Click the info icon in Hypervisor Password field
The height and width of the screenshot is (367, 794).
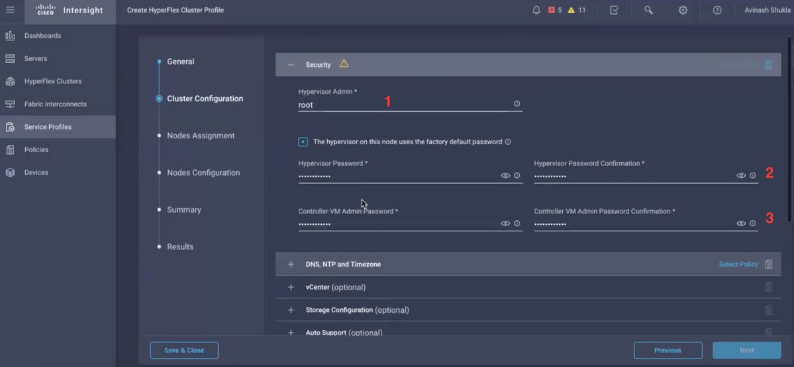tap(517, 175)
